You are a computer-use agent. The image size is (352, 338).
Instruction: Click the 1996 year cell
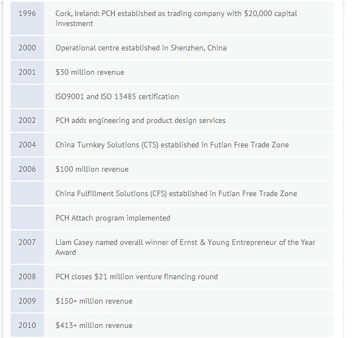coord(27,18)
